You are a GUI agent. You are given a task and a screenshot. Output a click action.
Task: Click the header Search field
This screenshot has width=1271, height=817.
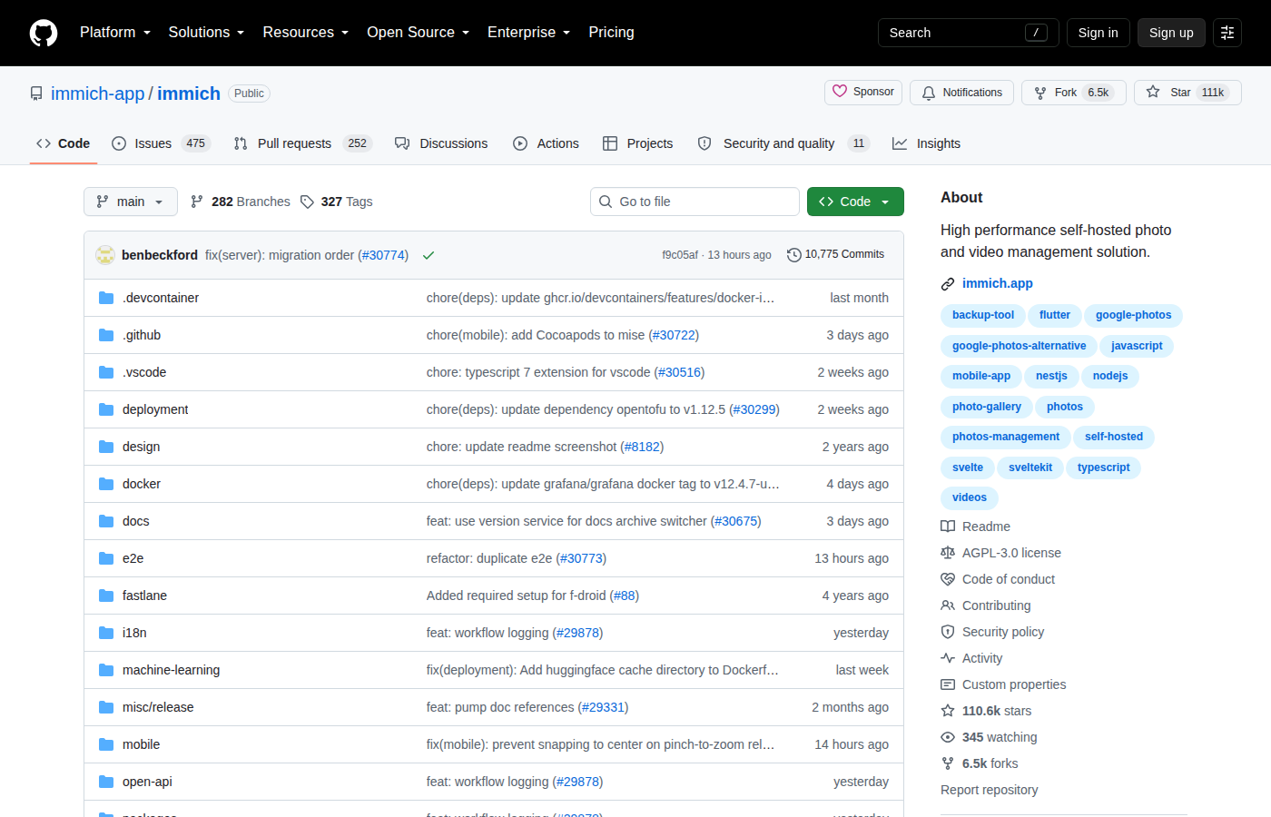tap(968, 33)
